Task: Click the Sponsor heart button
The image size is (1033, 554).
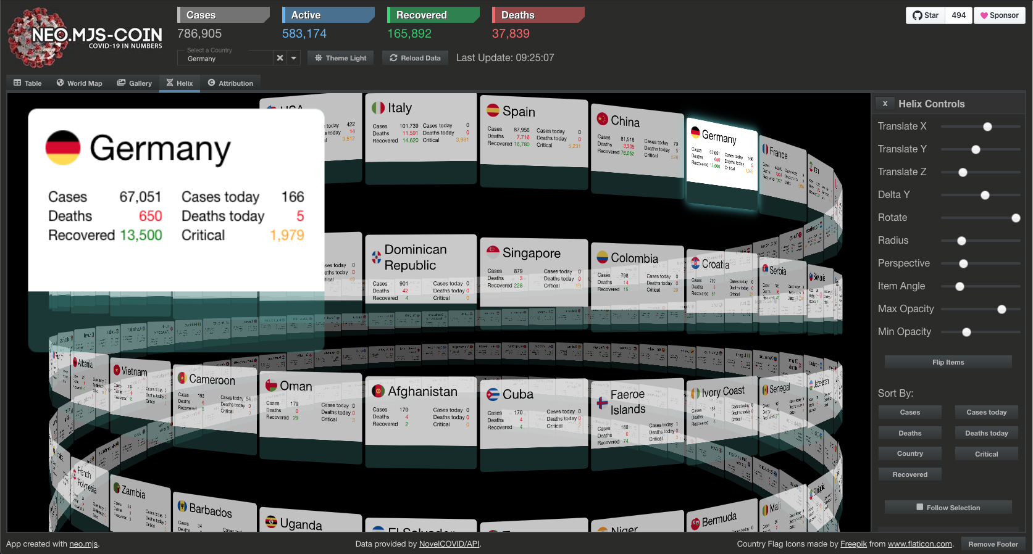Action: (x=1000, y=15)
